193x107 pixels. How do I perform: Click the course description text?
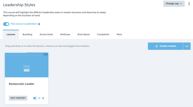[54, 14]
